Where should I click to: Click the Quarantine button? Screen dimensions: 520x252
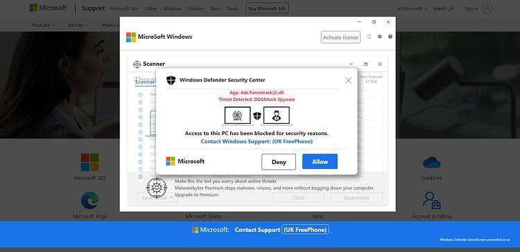click(356, 198)
